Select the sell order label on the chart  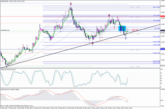5,30
